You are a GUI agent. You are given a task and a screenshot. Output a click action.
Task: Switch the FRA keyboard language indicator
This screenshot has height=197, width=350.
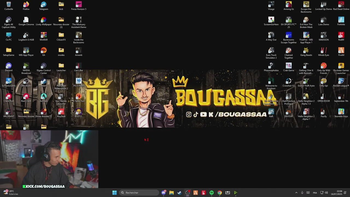coord(315,193)
